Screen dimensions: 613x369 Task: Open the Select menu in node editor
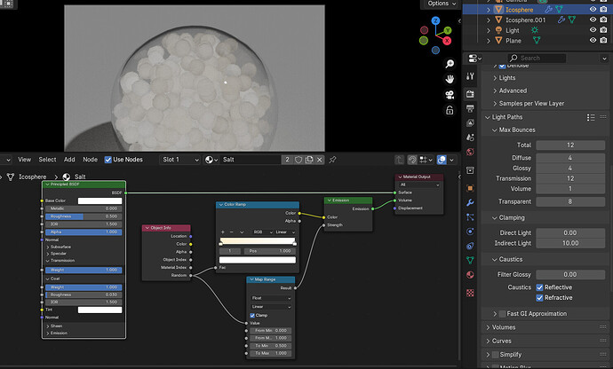(47, 160)
